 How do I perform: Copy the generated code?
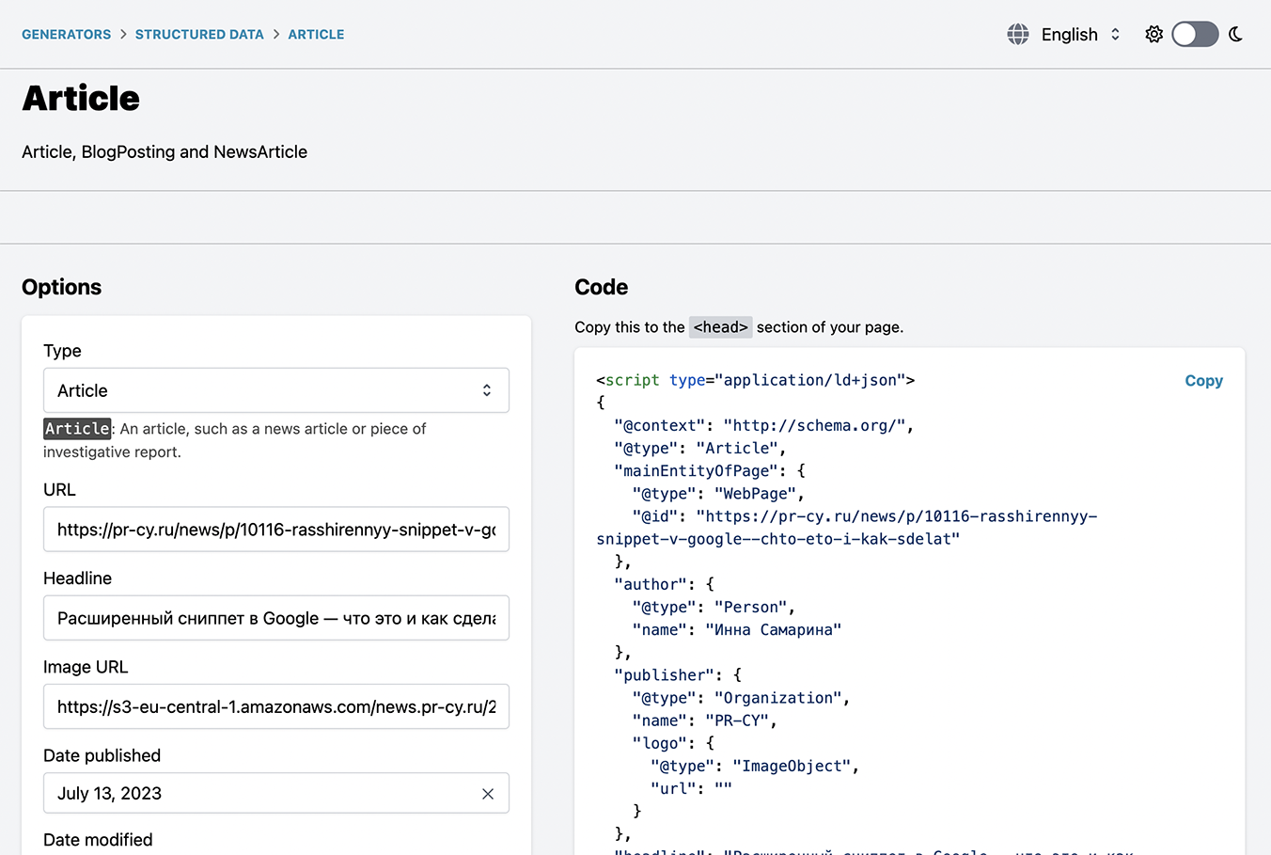[x=1203, y=381]
